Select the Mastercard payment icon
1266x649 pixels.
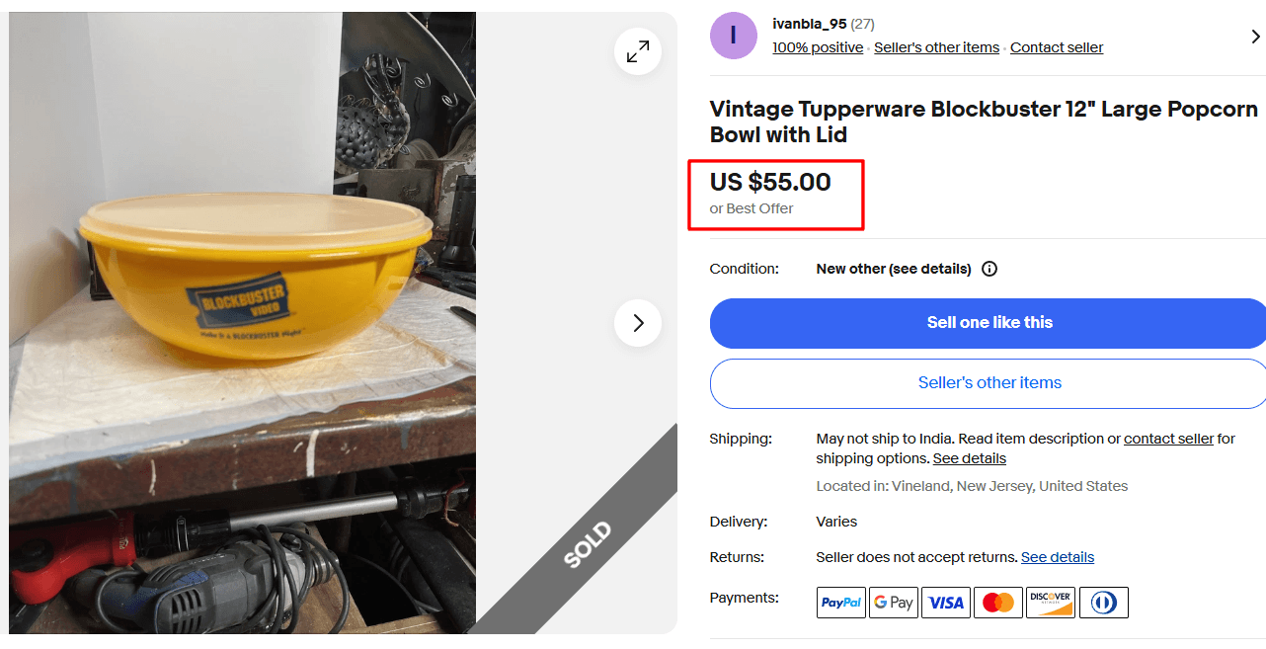(997, 603)
